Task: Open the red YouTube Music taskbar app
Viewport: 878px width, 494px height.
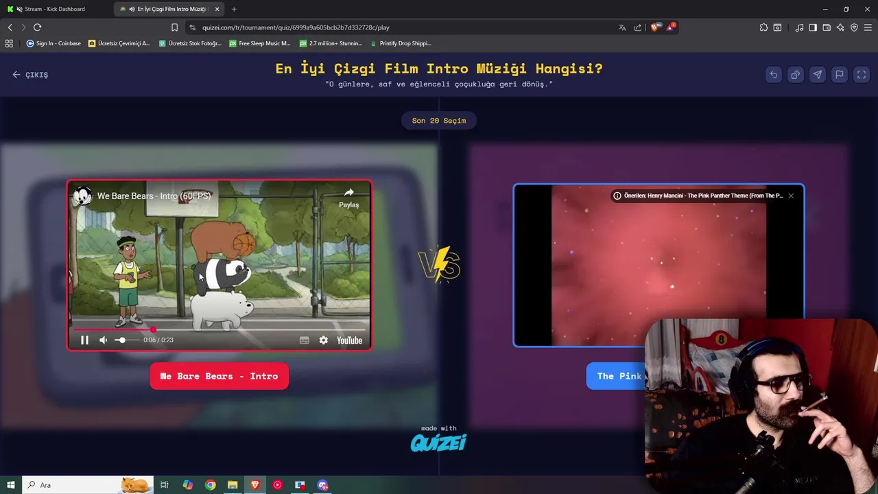Action: [x=277, y=485]
